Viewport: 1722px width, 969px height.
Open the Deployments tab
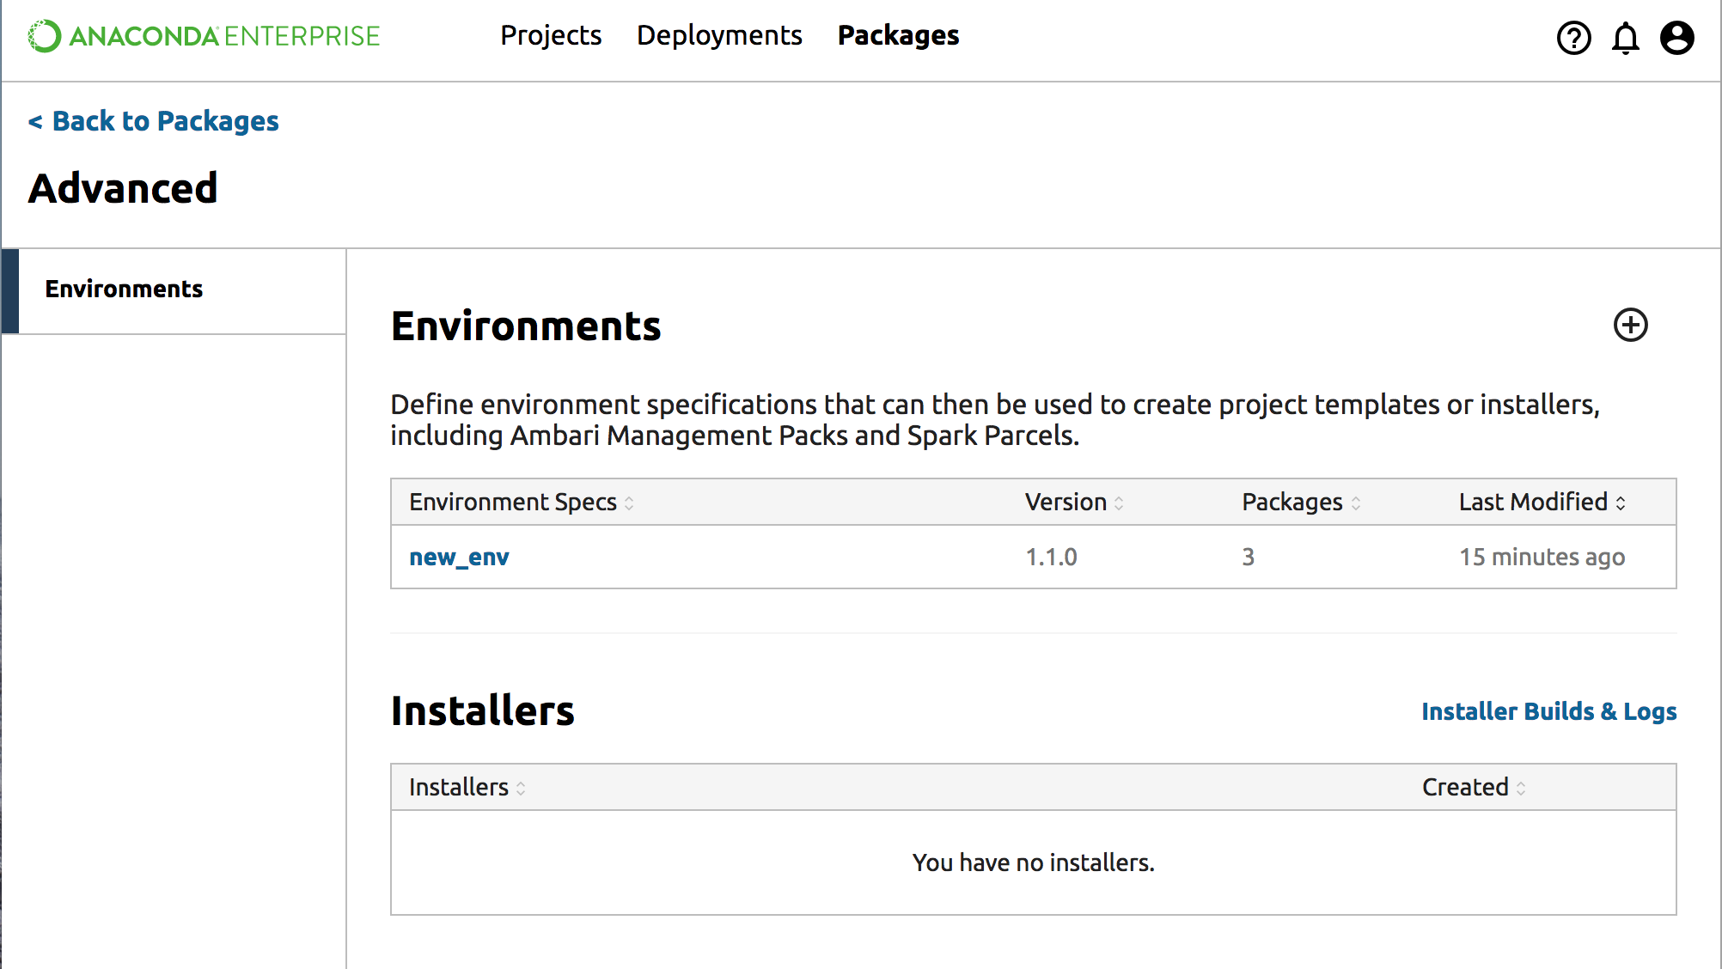(x=719, y=35)
